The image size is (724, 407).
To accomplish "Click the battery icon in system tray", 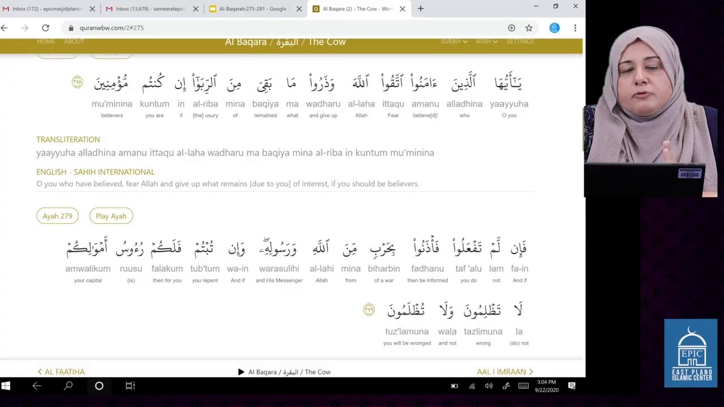I will (x=454, y=386).
